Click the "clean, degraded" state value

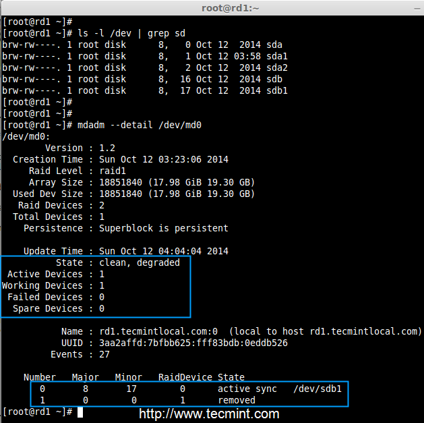point(140,262)
